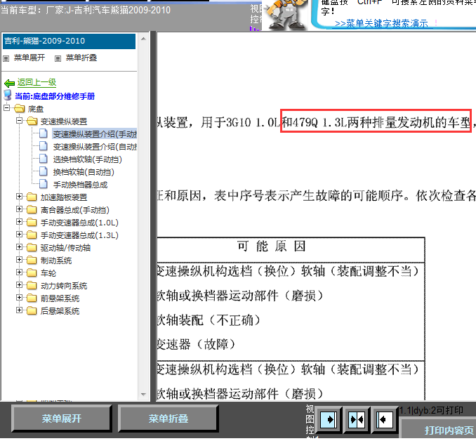
Task: Click the sidebar scrollbar up arrow
Action: [x=144, y=39]
